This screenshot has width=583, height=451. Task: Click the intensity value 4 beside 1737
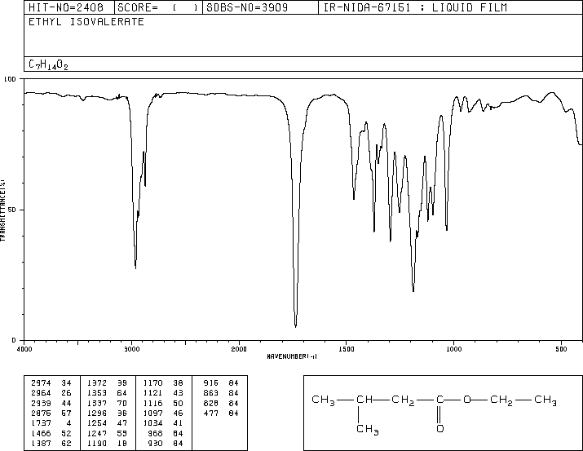[69, 423]
